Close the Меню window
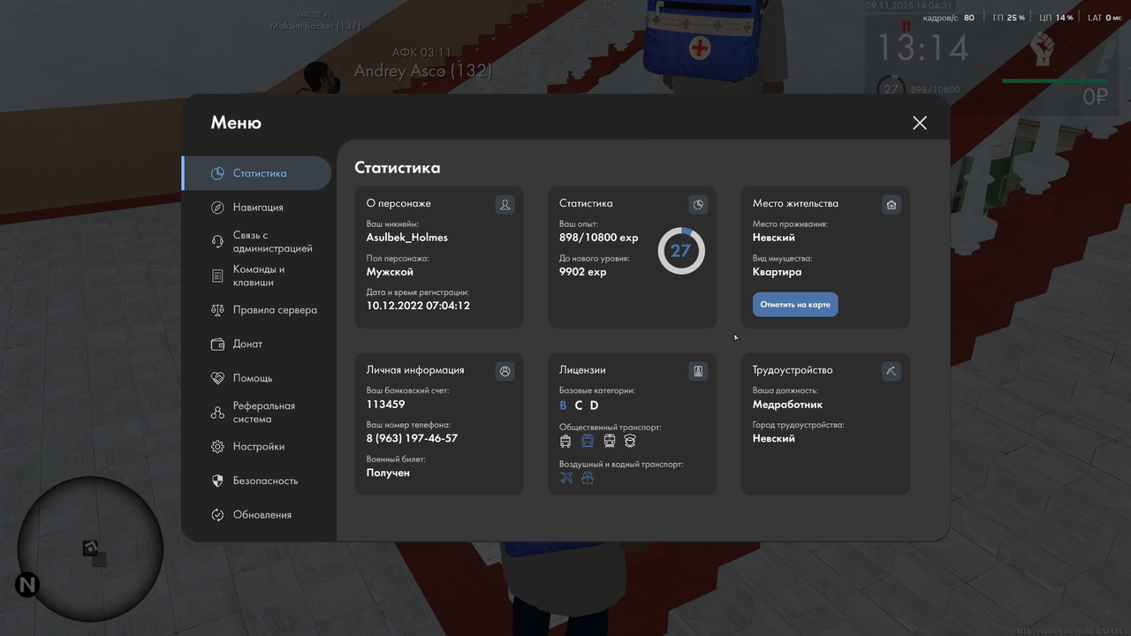This screenshot has height=636, width=1131. (x=920, y=123)
